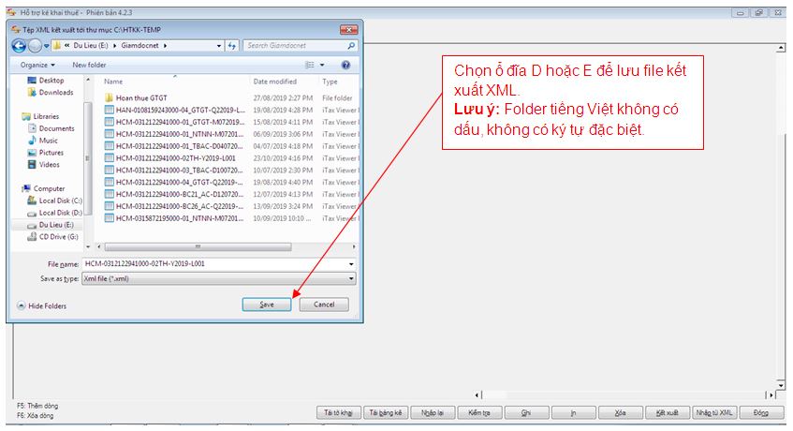The width and height of the screenshot is (793, 431).
Task: Select CD Drive (G:) in navigation pane
Action: tap(60, 236)
